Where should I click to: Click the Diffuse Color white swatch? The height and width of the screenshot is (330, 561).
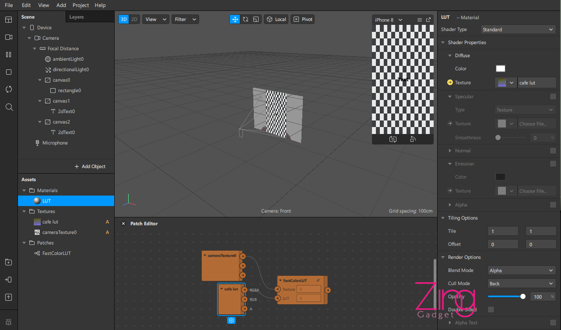[500, 69]
